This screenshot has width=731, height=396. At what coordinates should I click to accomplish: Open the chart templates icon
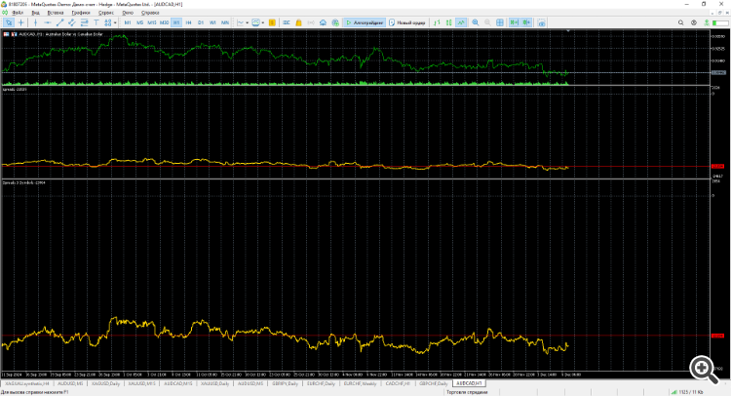pyautogui.click(x=256, y=22)
